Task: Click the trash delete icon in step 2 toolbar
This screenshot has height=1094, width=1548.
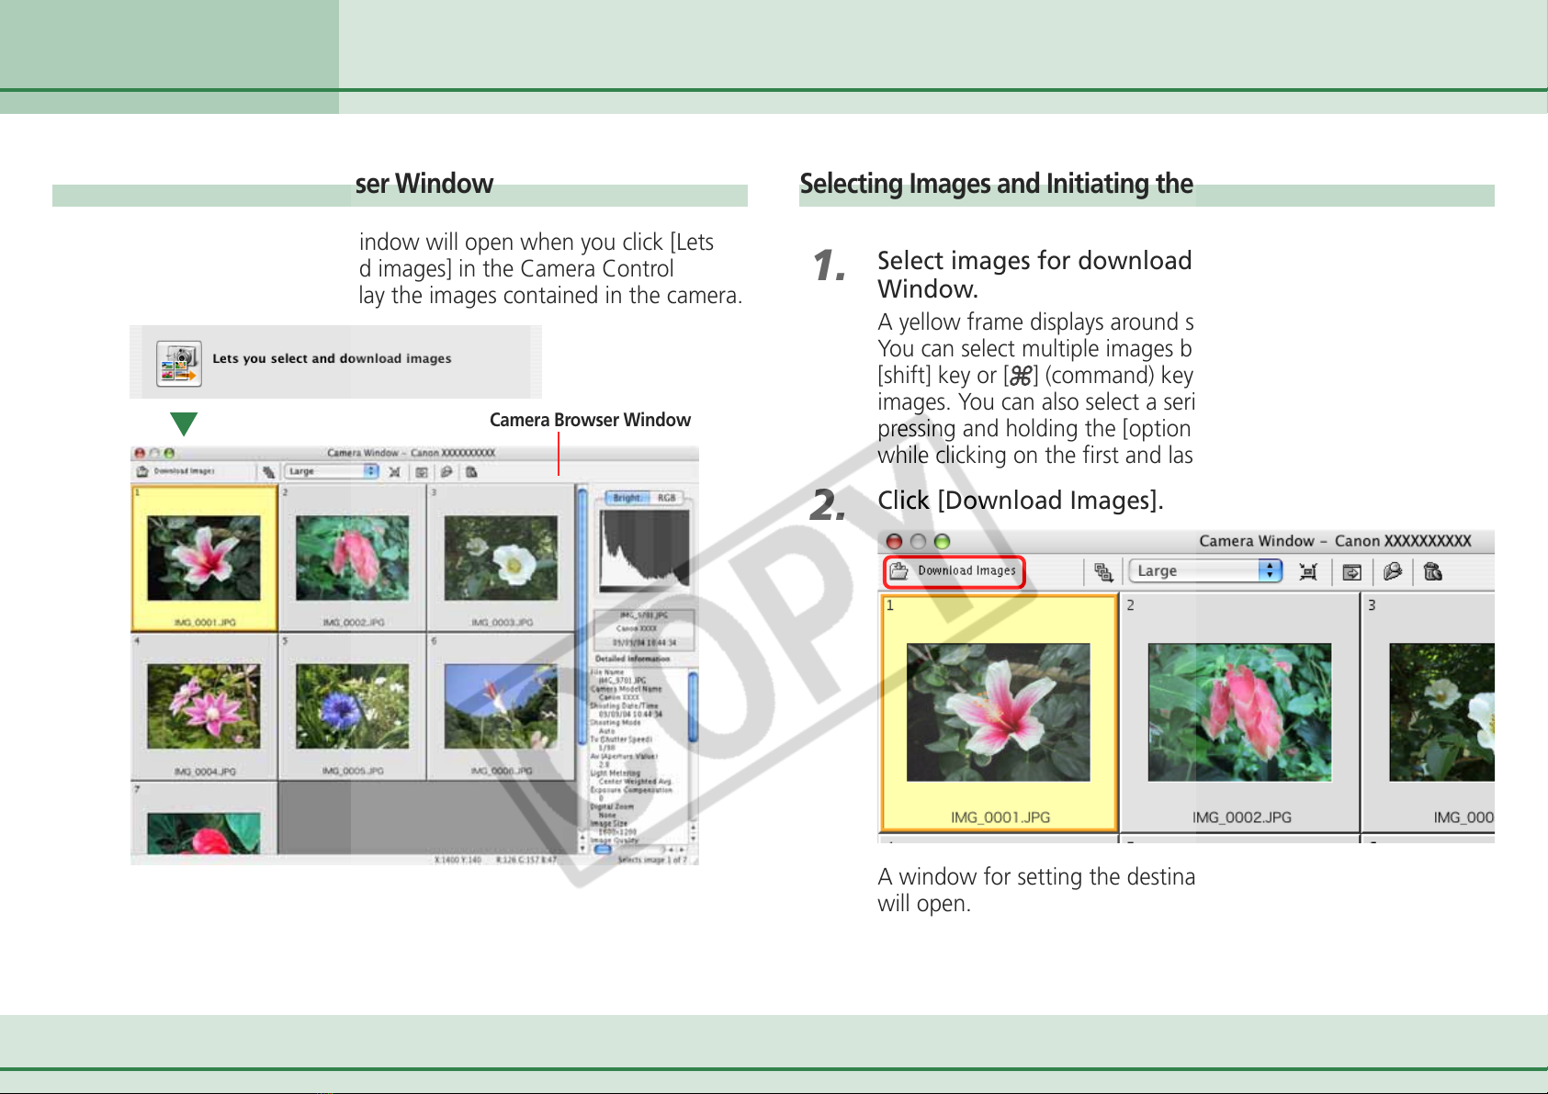Action: [x=1433, y=572]
